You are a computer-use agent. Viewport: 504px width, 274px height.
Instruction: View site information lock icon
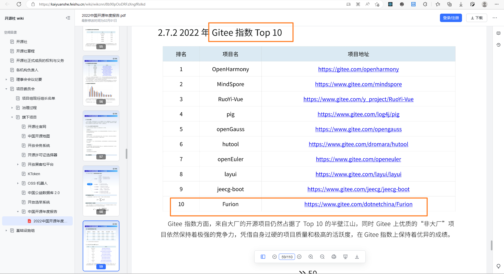33,4
